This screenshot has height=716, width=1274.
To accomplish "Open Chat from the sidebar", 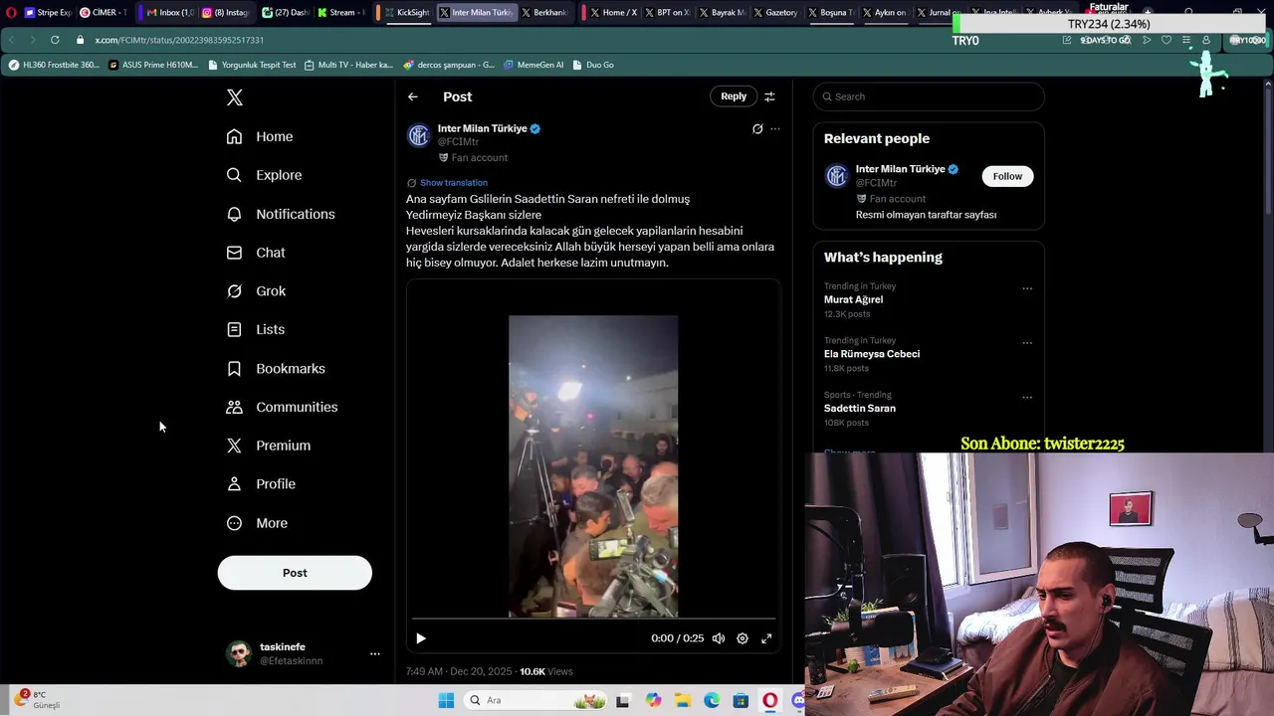I will (256, 253).
